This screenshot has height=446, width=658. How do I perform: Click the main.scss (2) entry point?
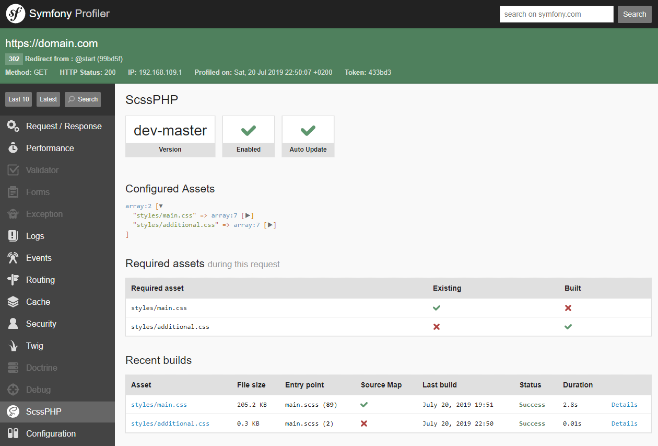(309, 424)
